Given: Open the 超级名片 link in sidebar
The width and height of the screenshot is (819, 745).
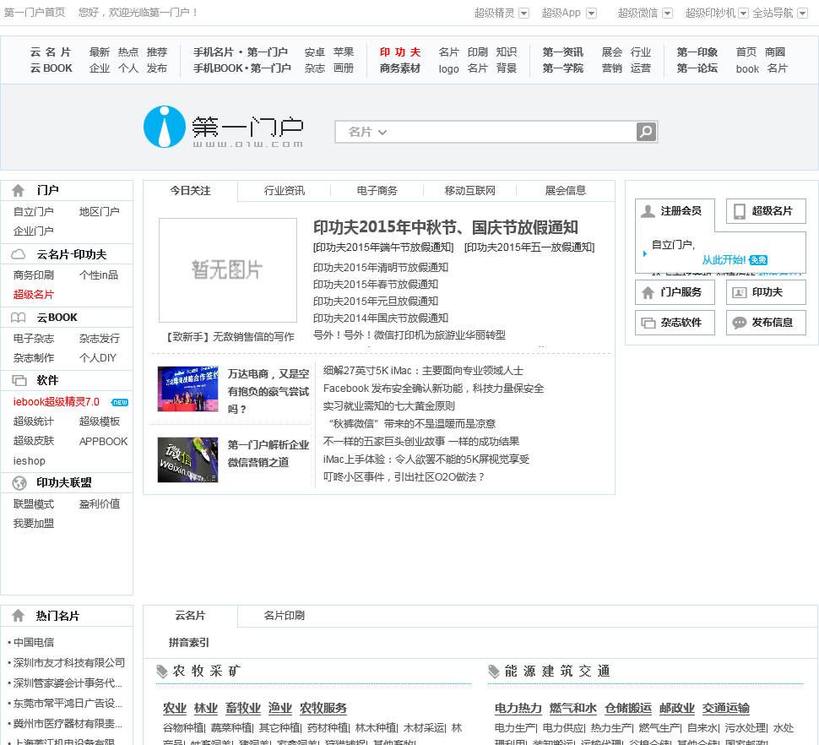Looking at the screenshot, I should [x=34, y=295].
